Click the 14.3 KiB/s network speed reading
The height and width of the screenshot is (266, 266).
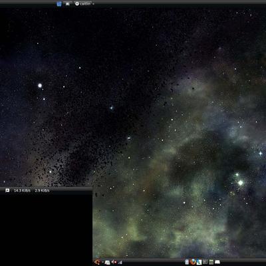point(22,190)
